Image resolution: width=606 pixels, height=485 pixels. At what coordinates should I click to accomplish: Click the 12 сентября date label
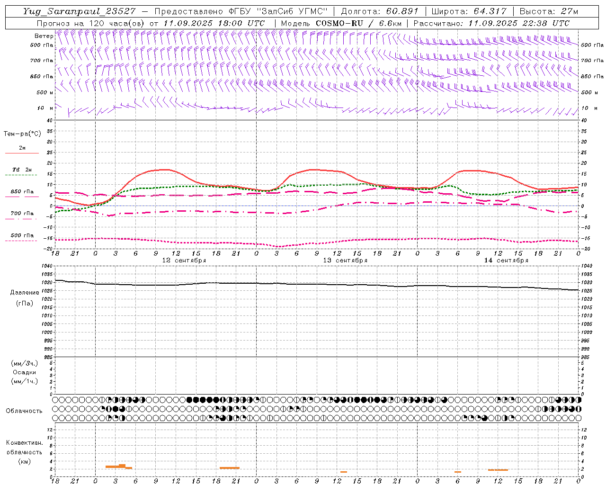pyautogui.click(x=184, y=260)
